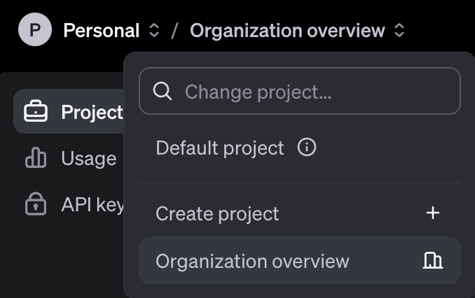
Task: Click the plus icon beside Create project
Action: point(433,213)
